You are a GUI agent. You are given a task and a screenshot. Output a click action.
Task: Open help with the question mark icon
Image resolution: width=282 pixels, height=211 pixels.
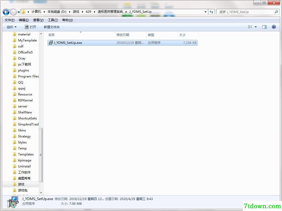(x=274, y=27)
